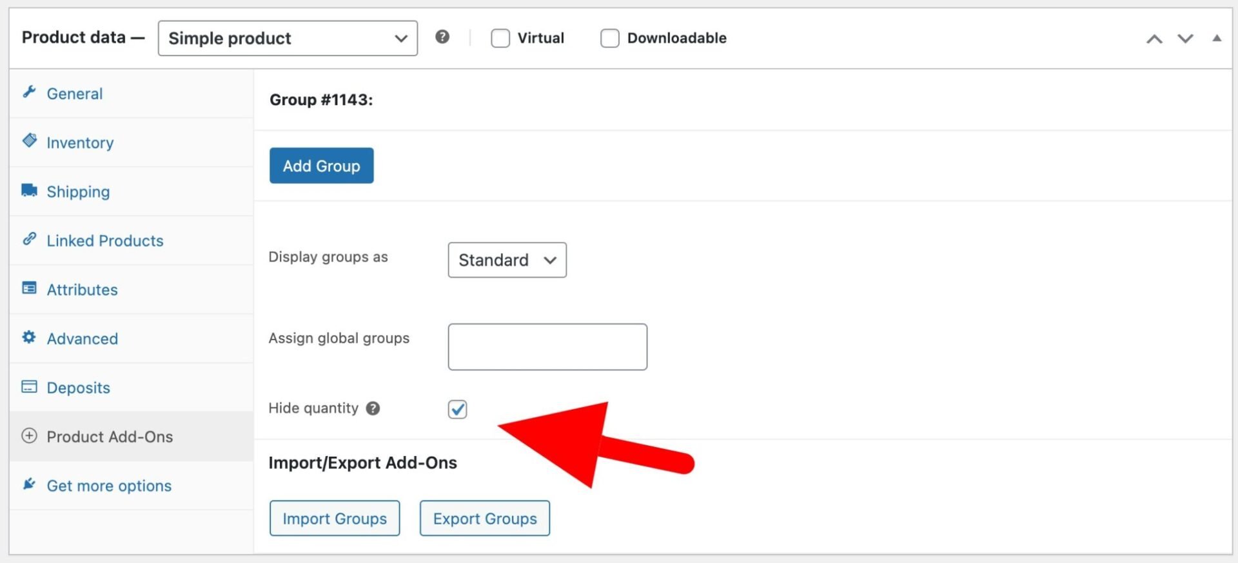The image size is (1238, 563).
Task: Open the Display groups as dropdown
Action: click(507, 260)
